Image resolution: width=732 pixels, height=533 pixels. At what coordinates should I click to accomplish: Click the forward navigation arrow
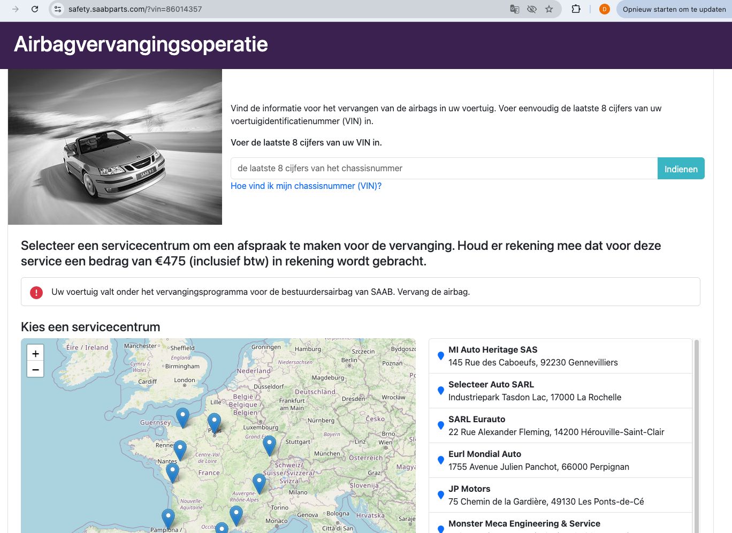tap(16, 9)
